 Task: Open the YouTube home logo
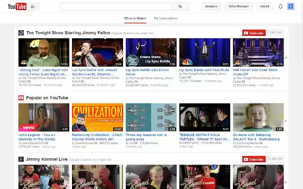click(x=17, y=6)
